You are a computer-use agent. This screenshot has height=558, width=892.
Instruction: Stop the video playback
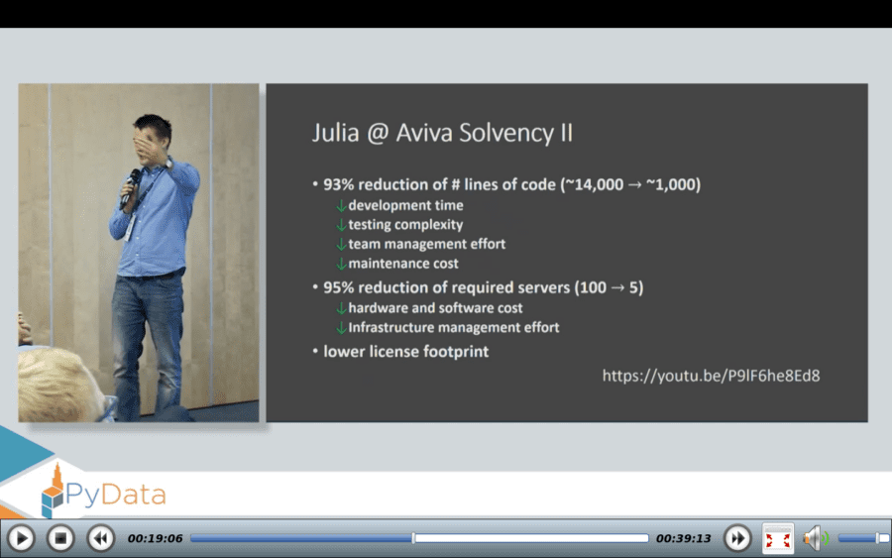60,538
